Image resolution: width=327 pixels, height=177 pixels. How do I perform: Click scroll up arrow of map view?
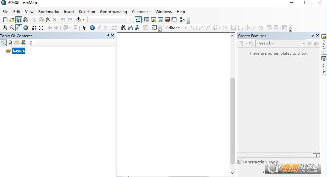(x=233, y=36)
